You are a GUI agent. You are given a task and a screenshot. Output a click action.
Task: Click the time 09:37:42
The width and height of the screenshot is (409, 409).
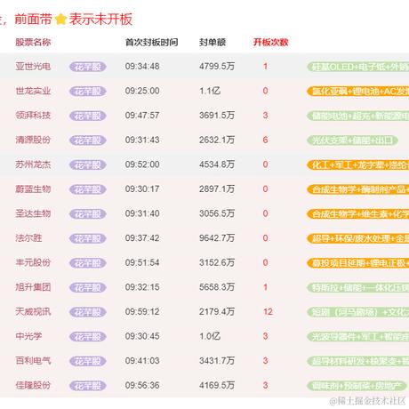pos(142,238)
